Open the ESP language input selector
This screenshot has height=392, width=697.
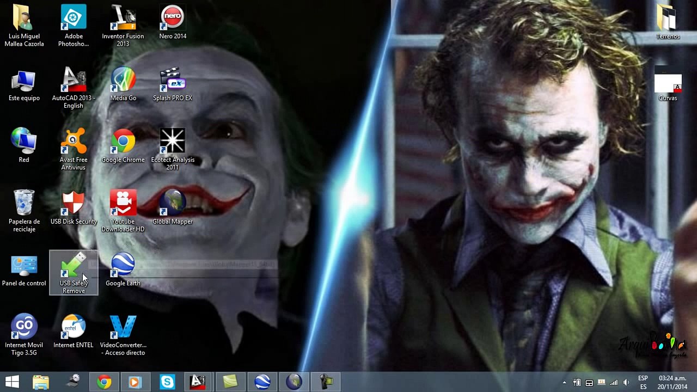tap(643, 382)
